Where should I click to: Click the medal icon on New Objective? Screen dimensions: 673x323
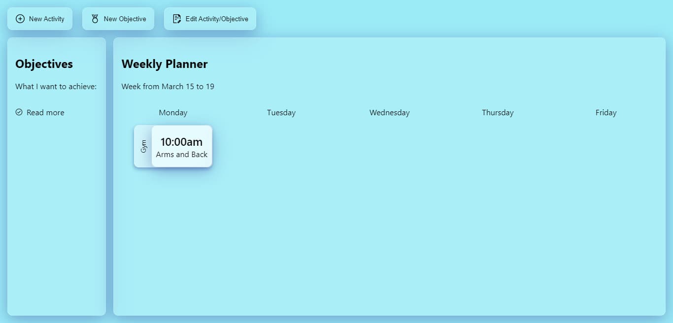[x=94, y=19]
